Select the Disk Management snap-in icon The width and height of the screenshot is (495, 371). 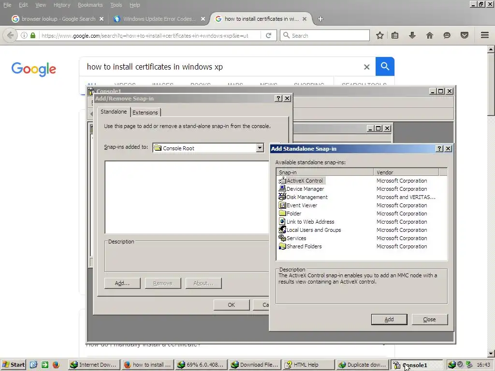(282, 197)
